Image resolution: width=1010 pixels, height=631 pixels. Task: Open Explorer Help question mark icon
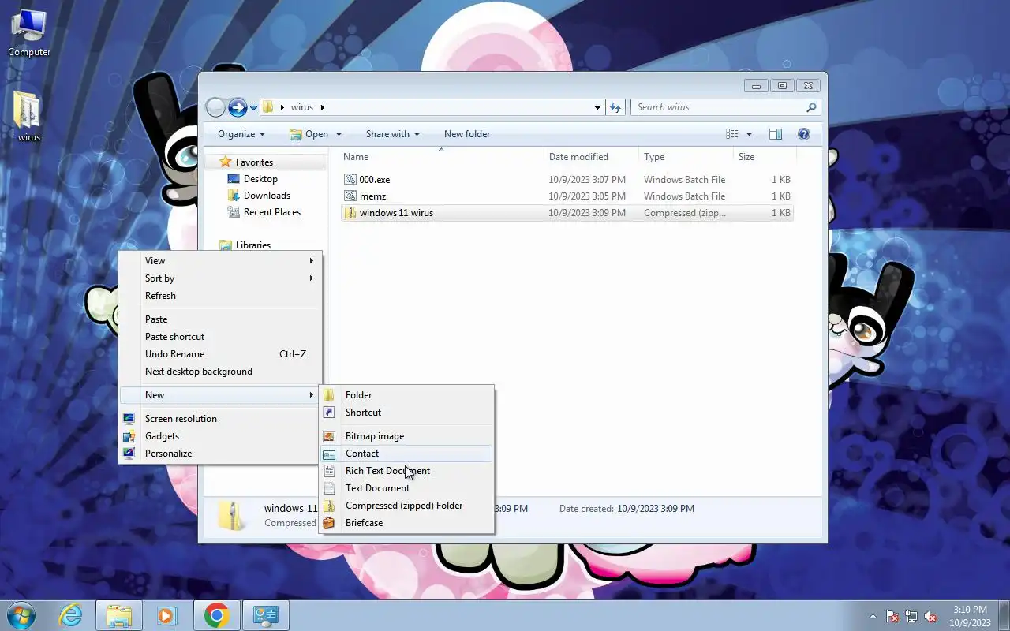[804, 134]
